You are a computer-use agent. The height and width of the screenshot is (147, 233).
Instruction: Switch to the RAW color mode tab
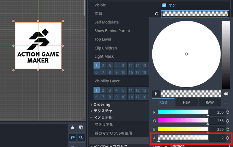(x=210, y=102)
